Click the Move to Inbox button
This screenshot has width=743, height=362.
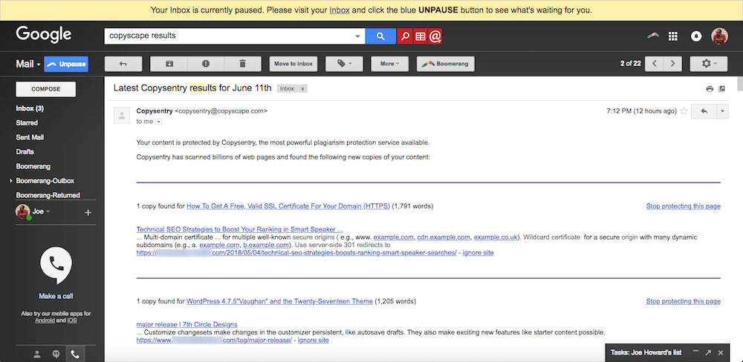tap(293, 64)
